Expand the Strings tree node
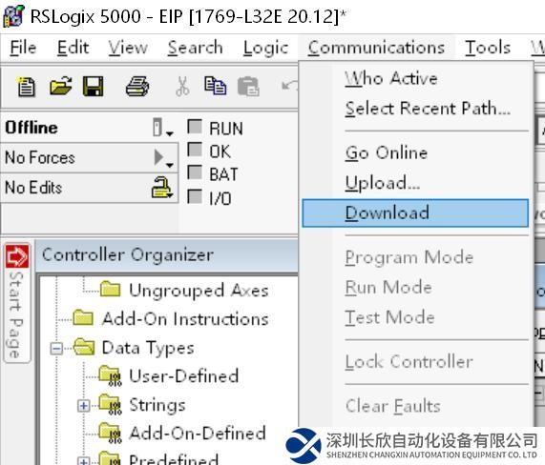The image size is (545, 465). point(83,406)
